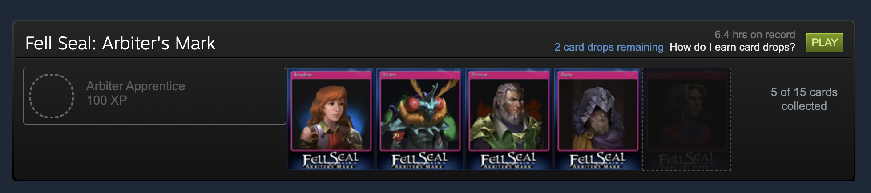Click the Fell Seal logo on Primus card

point(508,161)
